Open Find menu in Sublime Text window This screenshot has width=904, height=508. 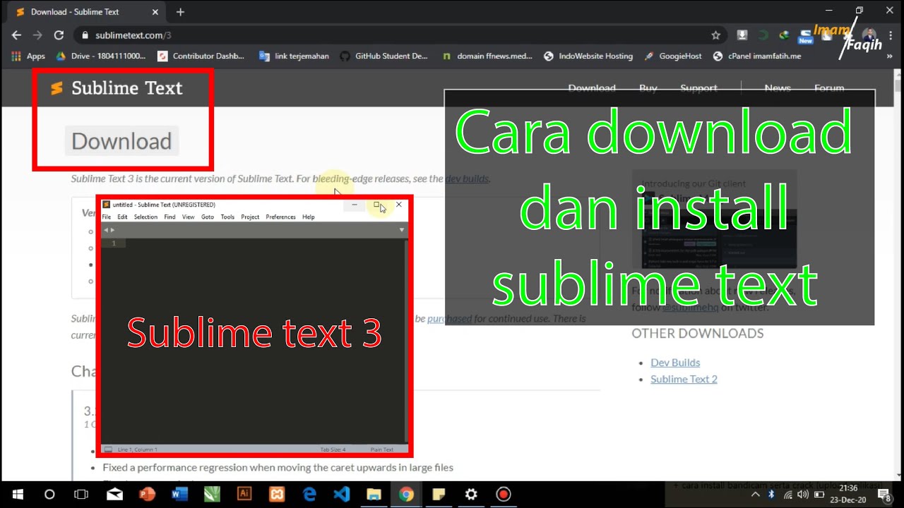(x=169, y=217)
